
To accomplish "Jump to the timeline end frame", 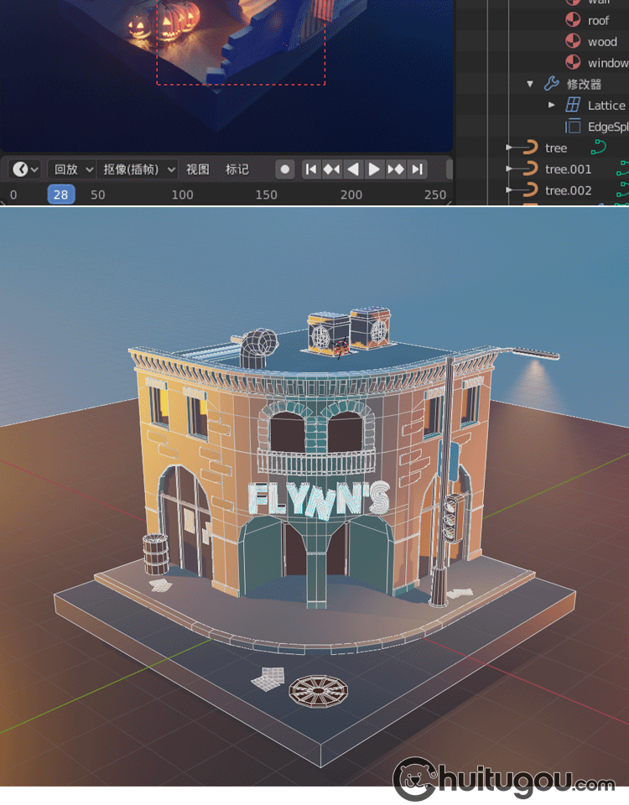I will tap(417, 169).
